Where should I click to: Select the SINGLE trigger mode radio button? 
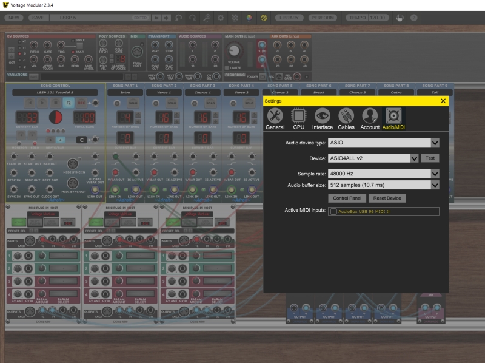coord(73,41)
